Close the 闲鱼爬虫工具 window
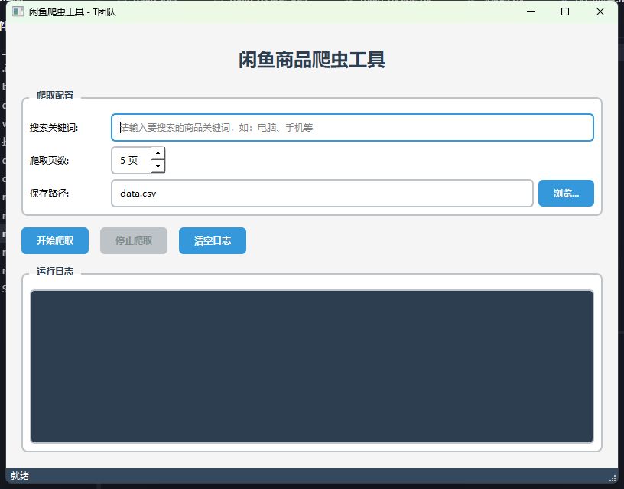Screen dimensions: 624x489 600,11
